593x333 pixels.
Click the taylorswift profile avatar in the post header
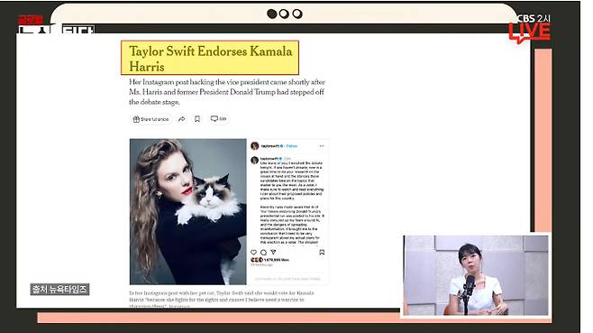pyautogui.click(x=255, y=146)
